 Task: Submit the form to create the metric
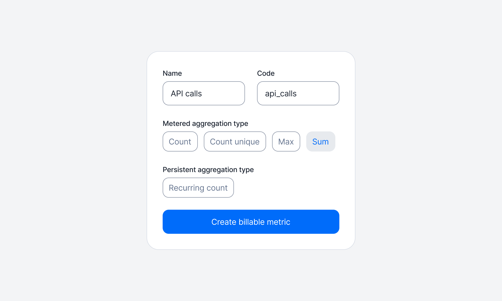coord(251,222)
